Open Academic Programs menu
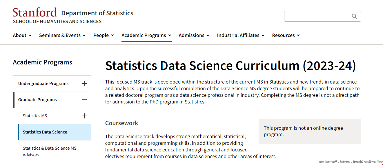This screenshot has height=165, width=383. click(146, 35)
